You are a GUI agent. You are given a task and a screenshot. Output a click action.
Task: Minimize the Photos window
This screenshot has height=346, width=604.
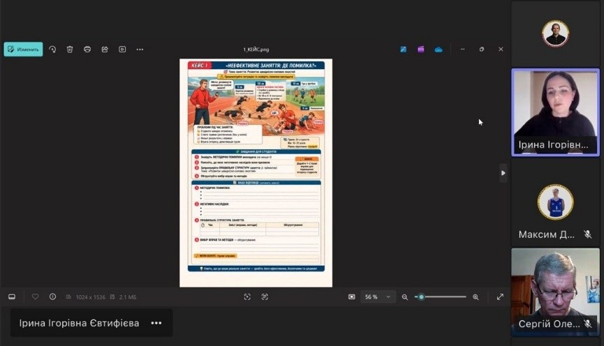click(x=463, y=50)
